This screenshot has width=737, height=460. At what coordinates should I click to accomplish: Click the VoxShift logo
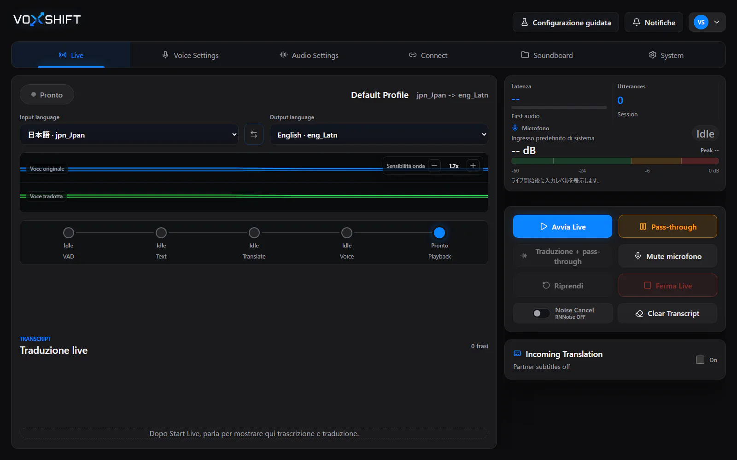click(x=47, y=19)
